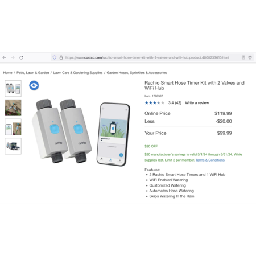Screen dimensions: 256x256
Task: Click Write a review link
Action: [x=197, y=103]
